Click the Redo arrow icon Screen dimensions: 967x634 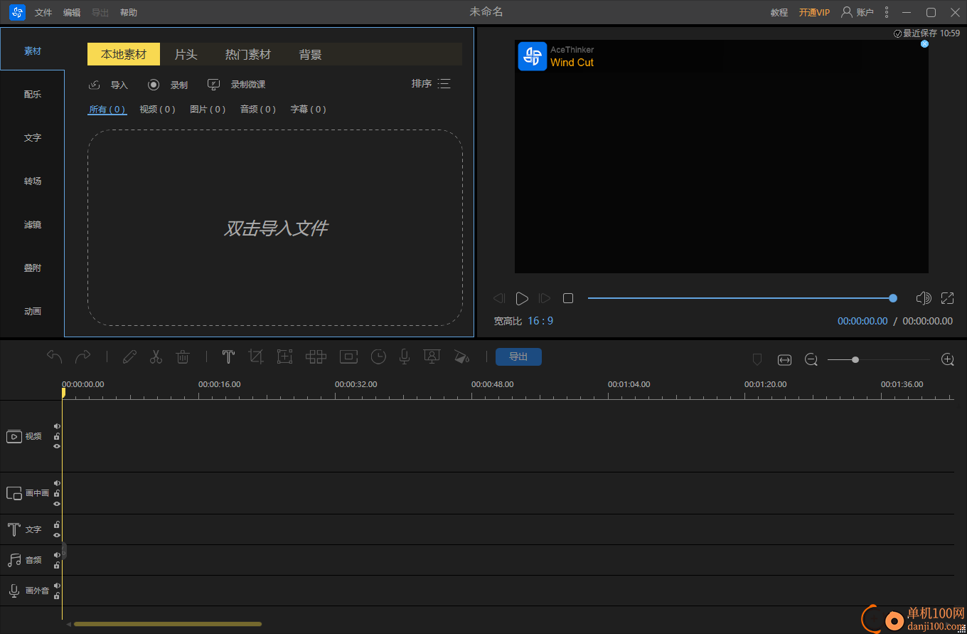point(83,356)
